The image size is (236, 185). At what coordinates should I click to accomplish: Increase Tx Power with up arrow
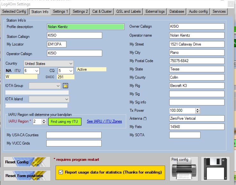tap(198, 110)
